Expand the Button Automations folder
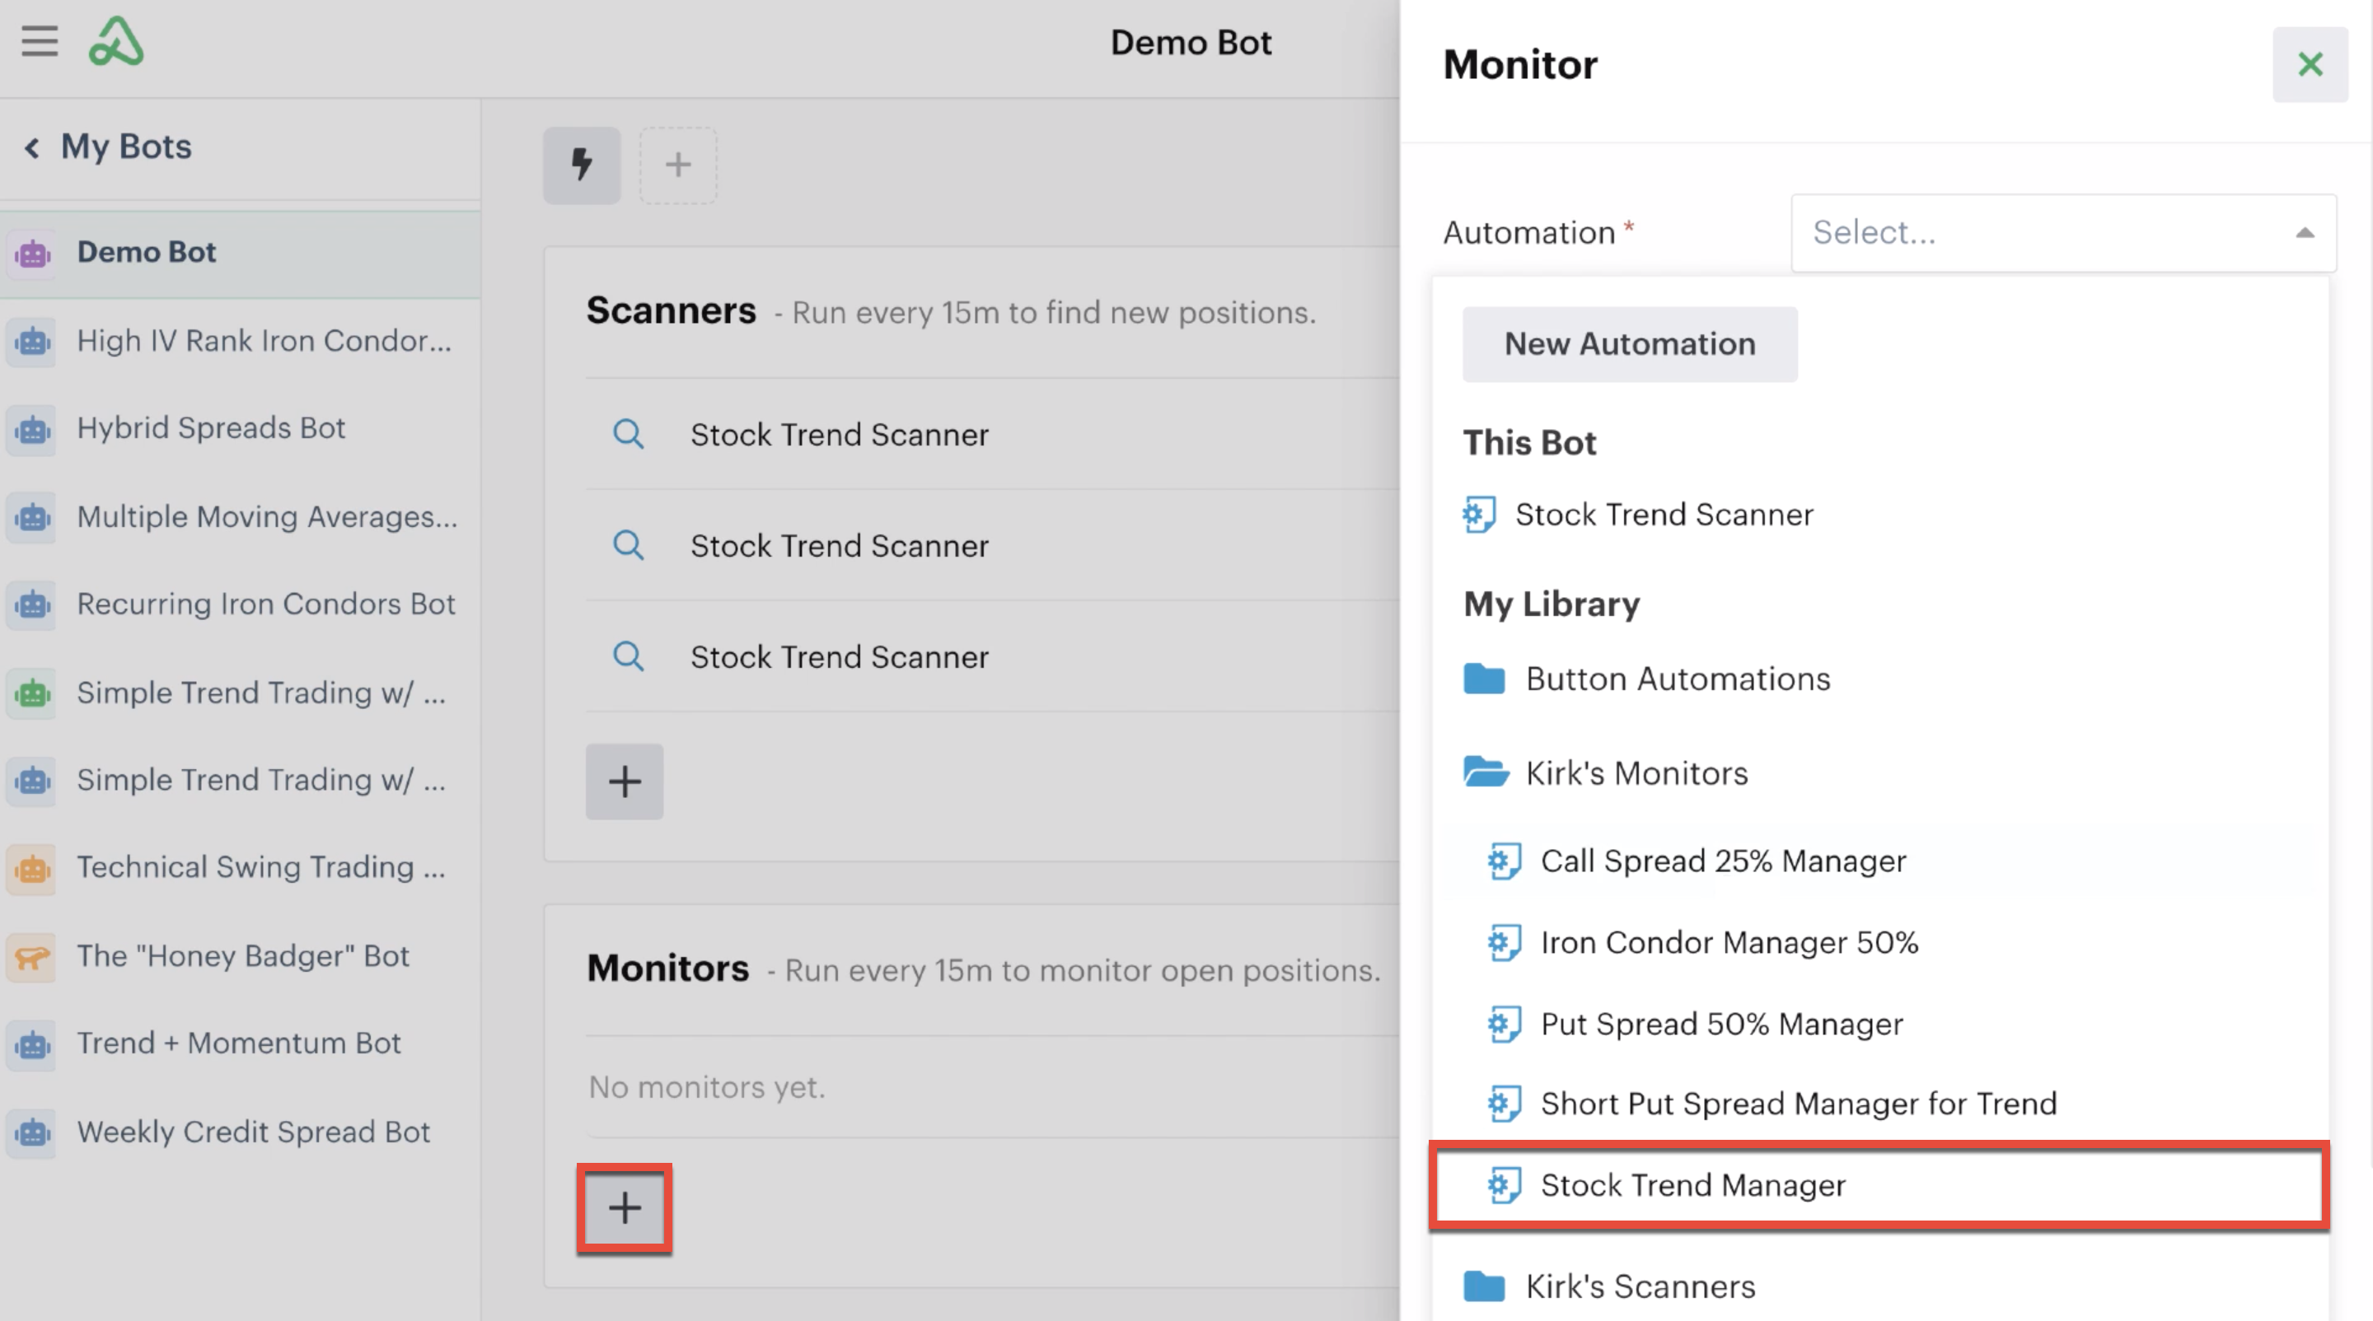Image resolution: width=2373 pixels, height=1321 pixels. [x=1647, y=679]
